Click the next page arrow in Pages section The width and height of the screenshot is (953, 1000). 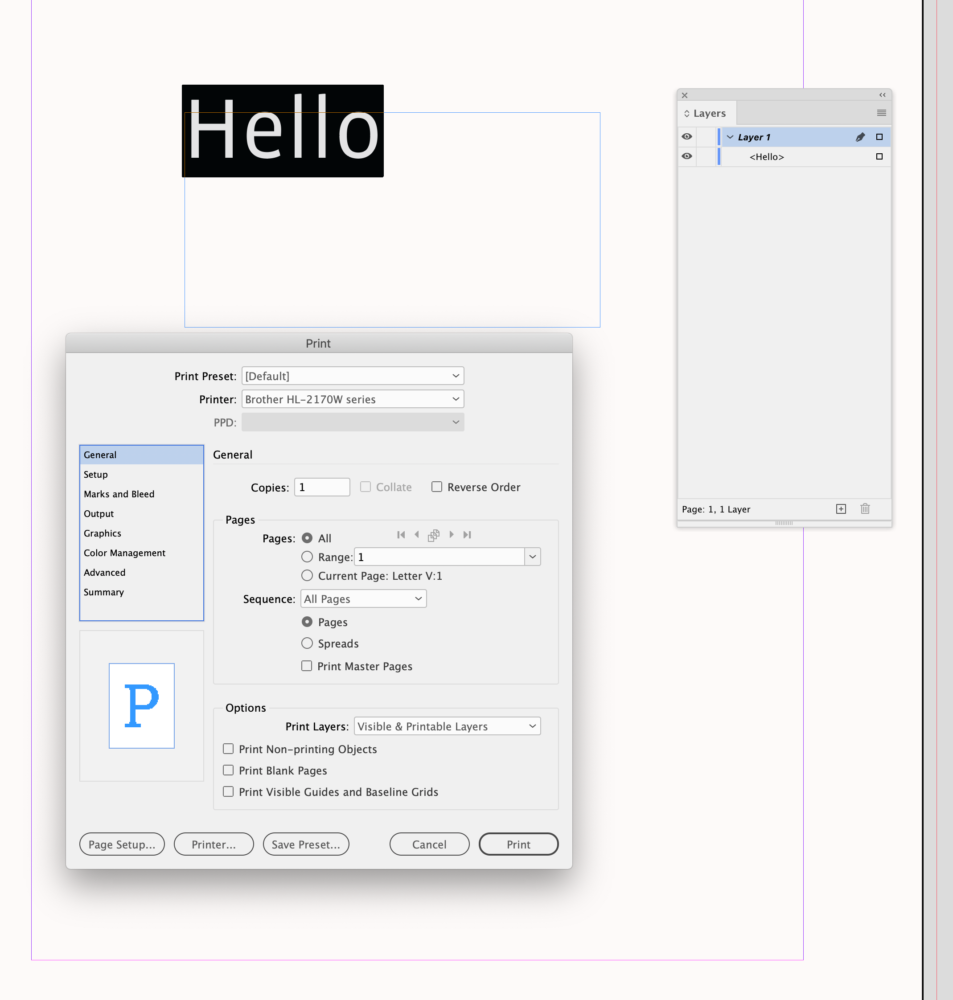(452, 535)
